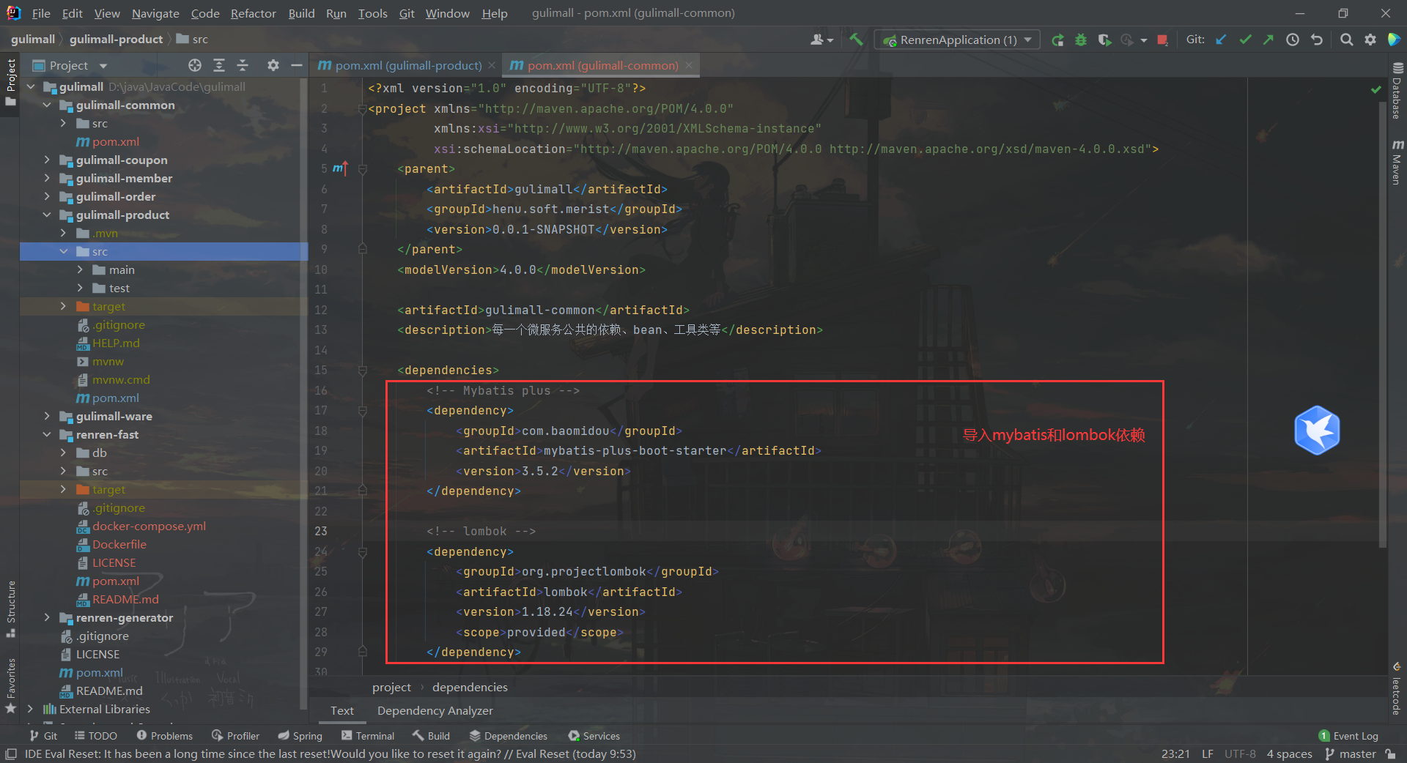The height and width of the screenshot is (763, 1407).
Task: Open the Services tool window
Action: point(594,736)
